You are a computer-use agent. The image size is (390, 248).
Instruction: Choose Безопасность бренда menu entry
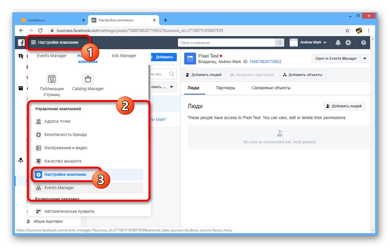(x=88, y=135)
